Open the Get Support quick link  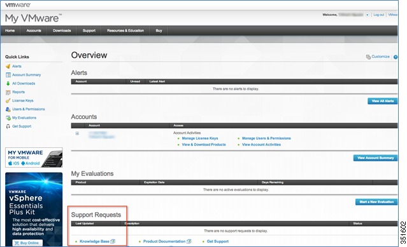coord(22,126)
